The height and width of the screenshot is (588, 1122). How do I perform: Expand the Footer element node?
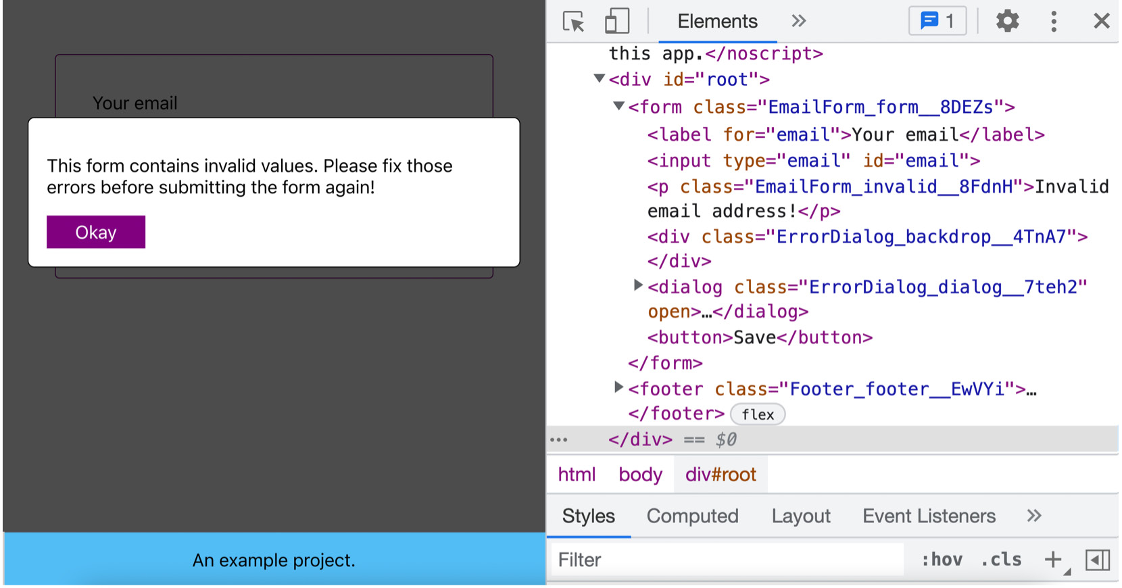click(618, 387)
